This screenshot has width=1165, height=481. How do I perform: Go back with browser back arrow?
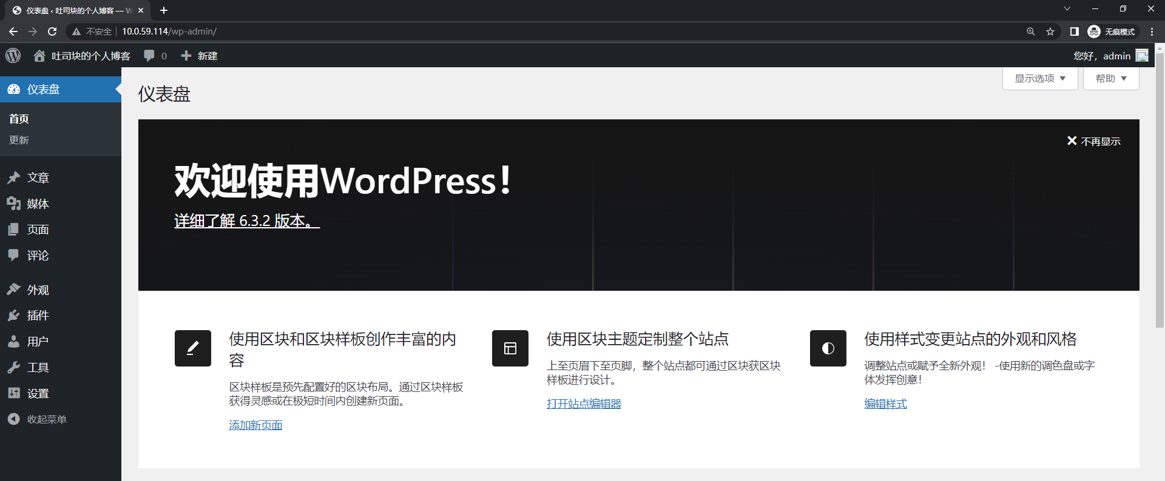pos(13,32)
